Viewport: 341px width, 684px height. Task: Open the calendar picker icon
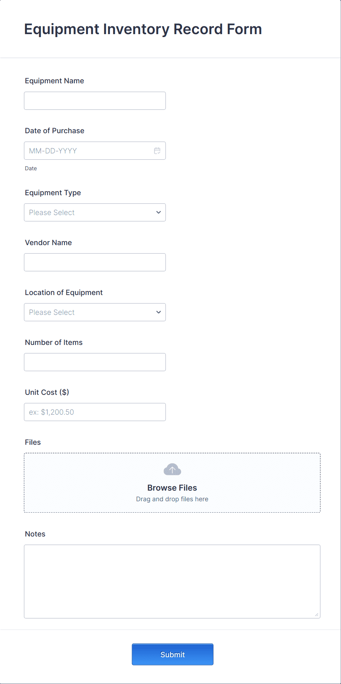click(157, 150)
